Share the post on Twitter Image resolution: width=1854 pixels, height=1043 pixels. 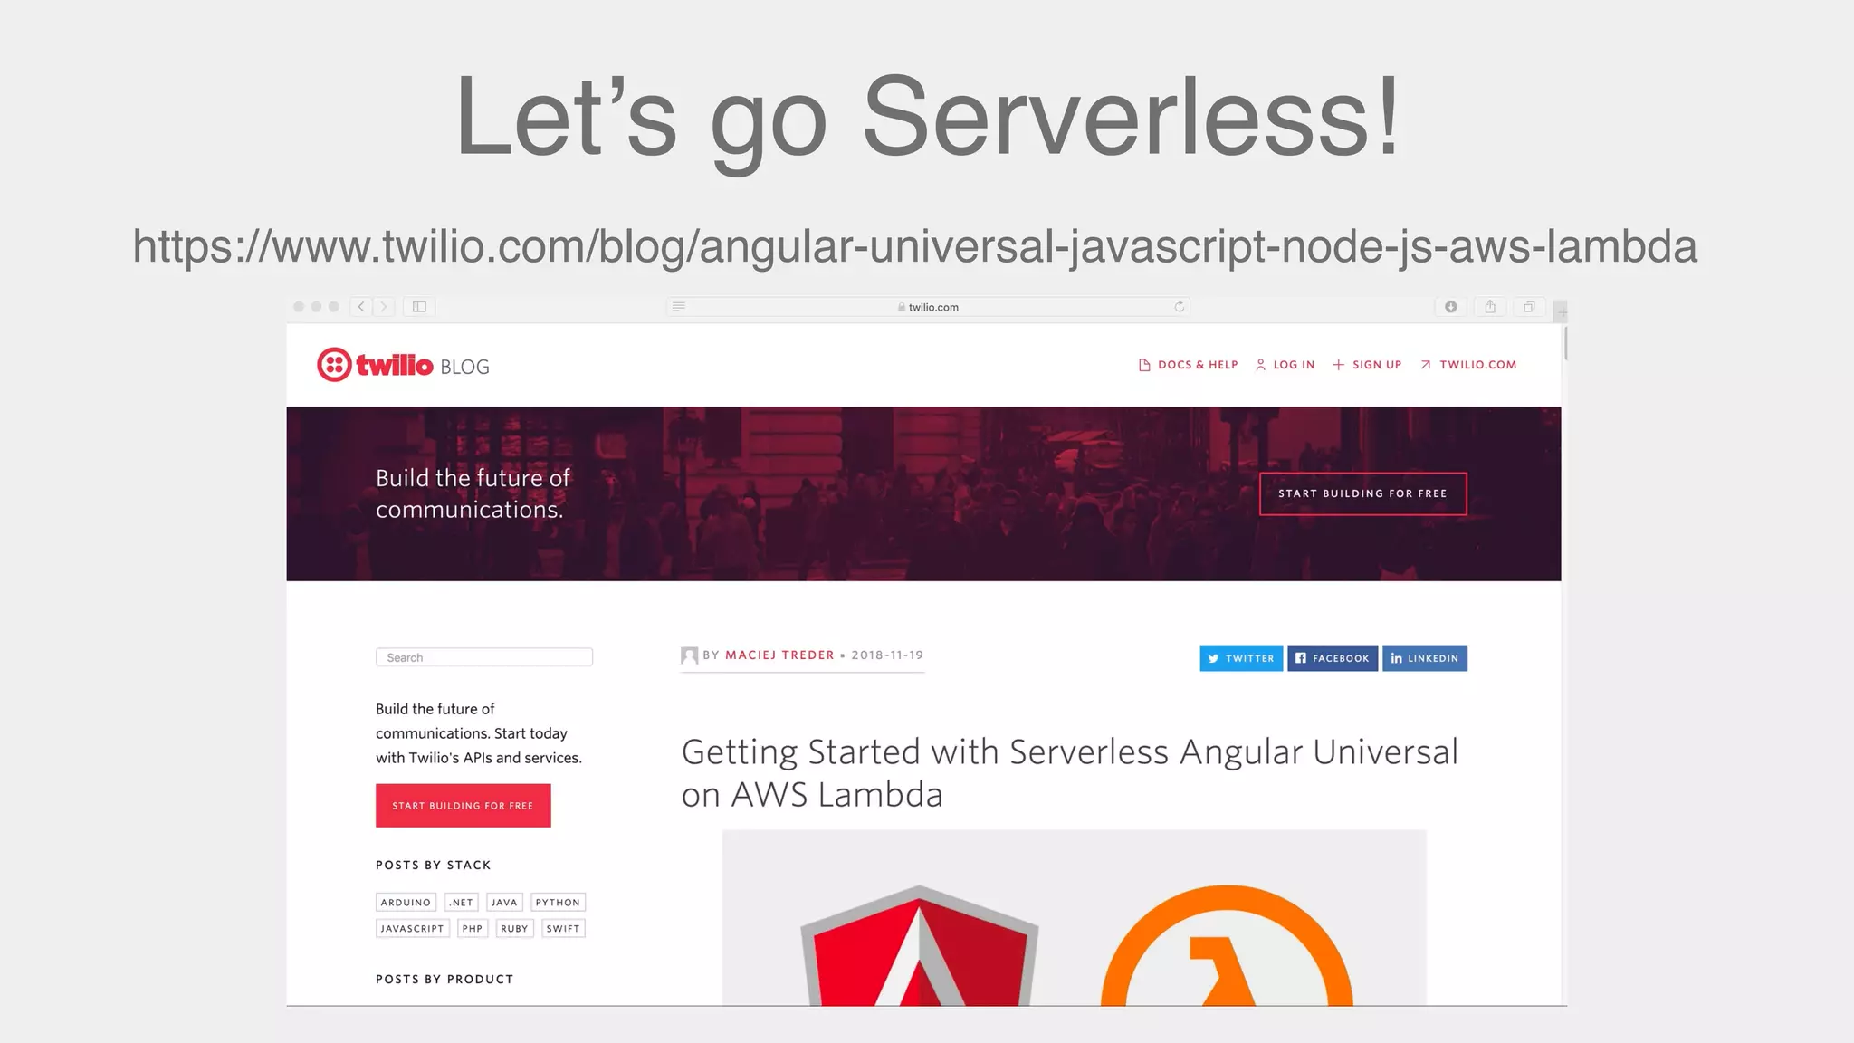(x=1241, y=658)
